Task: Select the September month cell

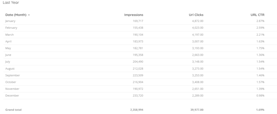Action: point(12,75)
